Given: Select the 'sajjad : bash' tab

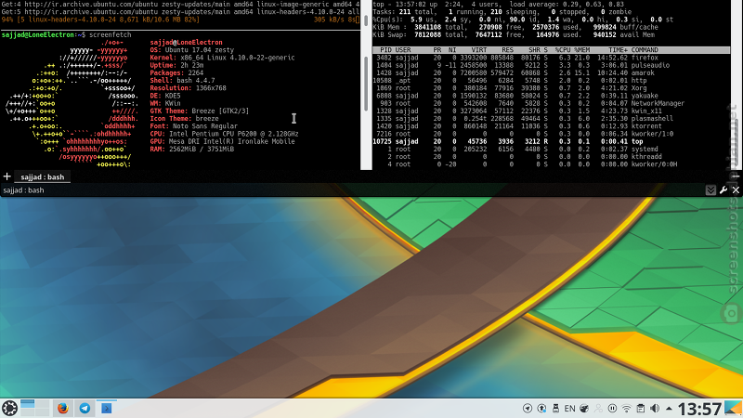Looking at the screenshot, I should click(x=42, y=176).
